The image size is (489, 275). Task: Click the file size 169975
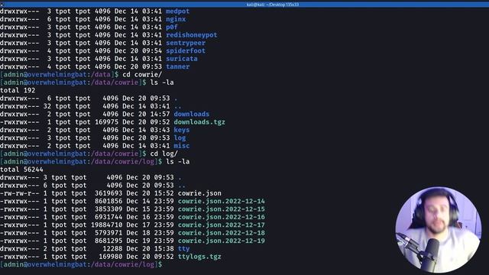(x=107, y=122)
